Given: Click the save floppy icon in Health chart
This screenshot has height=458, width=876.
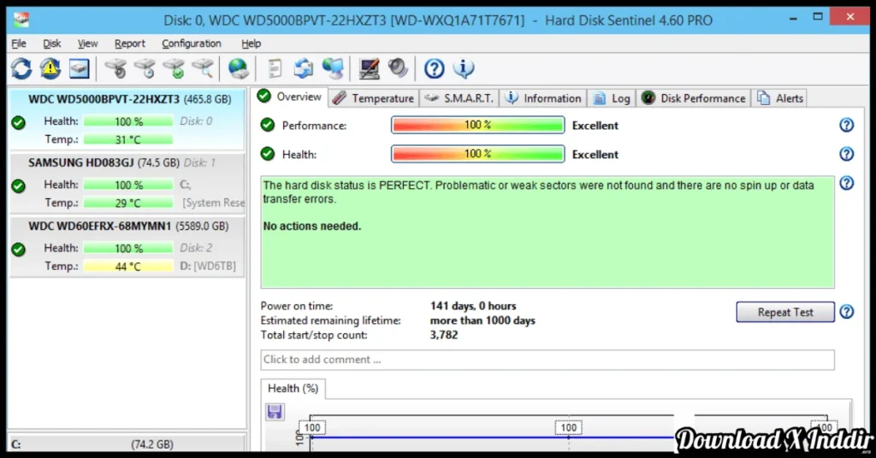Looking at the screenshot, I should (275, 412).
